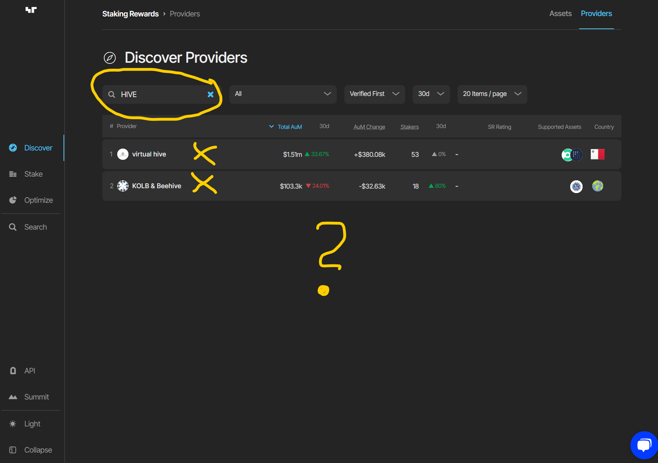
Task: Click virtual hive's supported assets icons
Action: (x=572, y=155)
